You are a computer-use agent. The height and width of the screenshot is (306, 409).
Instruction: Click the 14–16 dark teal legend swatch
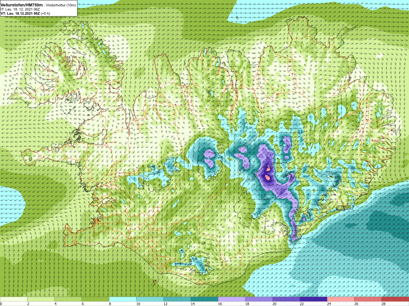[204, 299]
